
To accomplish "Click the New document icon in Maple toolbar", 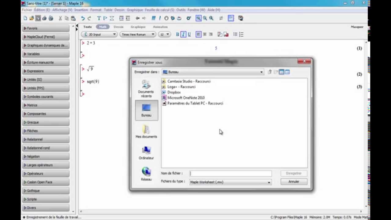I will tap(25, 18).
